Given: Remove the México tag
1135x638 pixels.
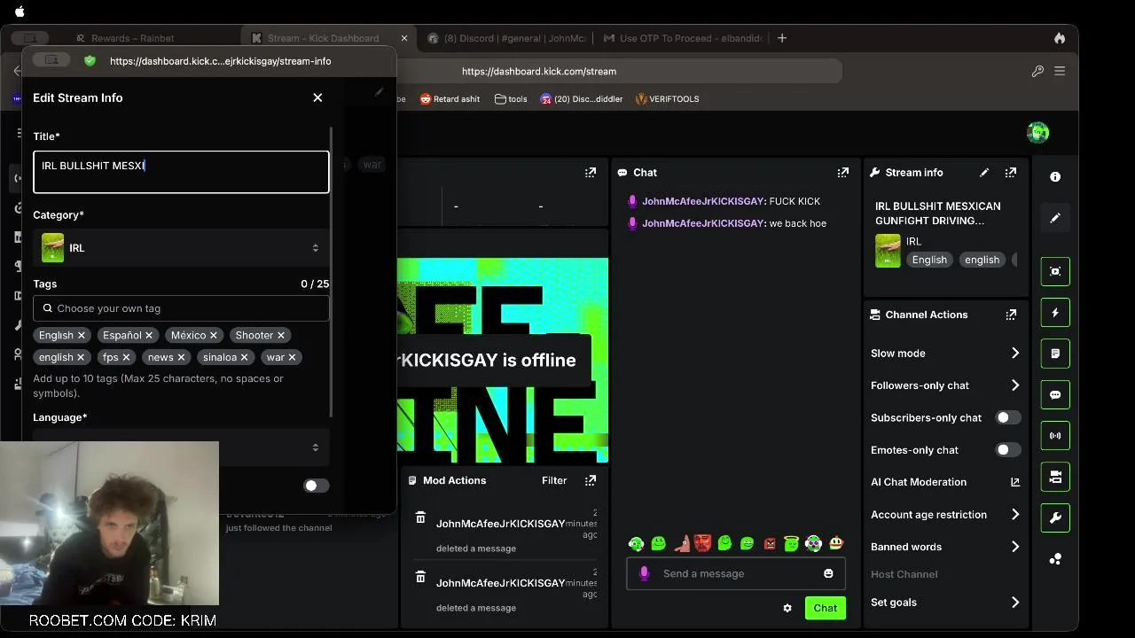Looking at the screenshot, I should coord(214,335).
